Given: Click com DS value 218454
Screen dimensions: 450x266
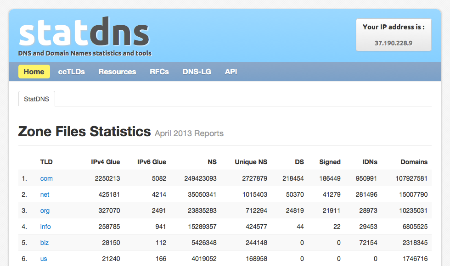Looking at the screenshot, I should click(293, 178).
